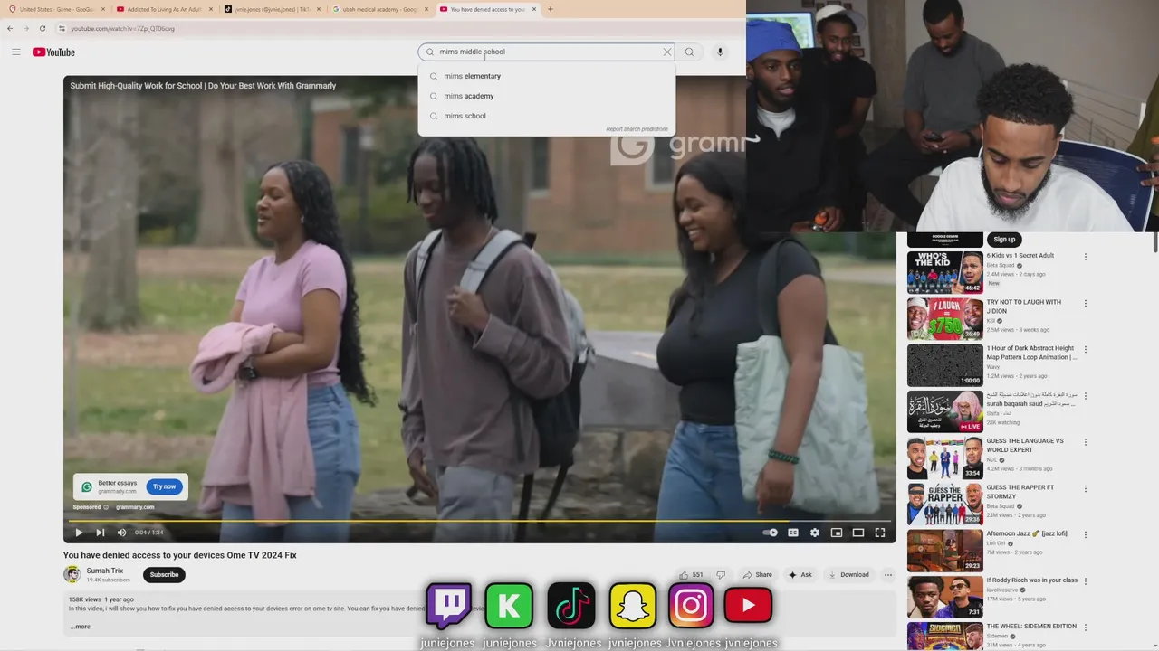Open options menu for GUESS THE RAPPER video

[1086, 488]
